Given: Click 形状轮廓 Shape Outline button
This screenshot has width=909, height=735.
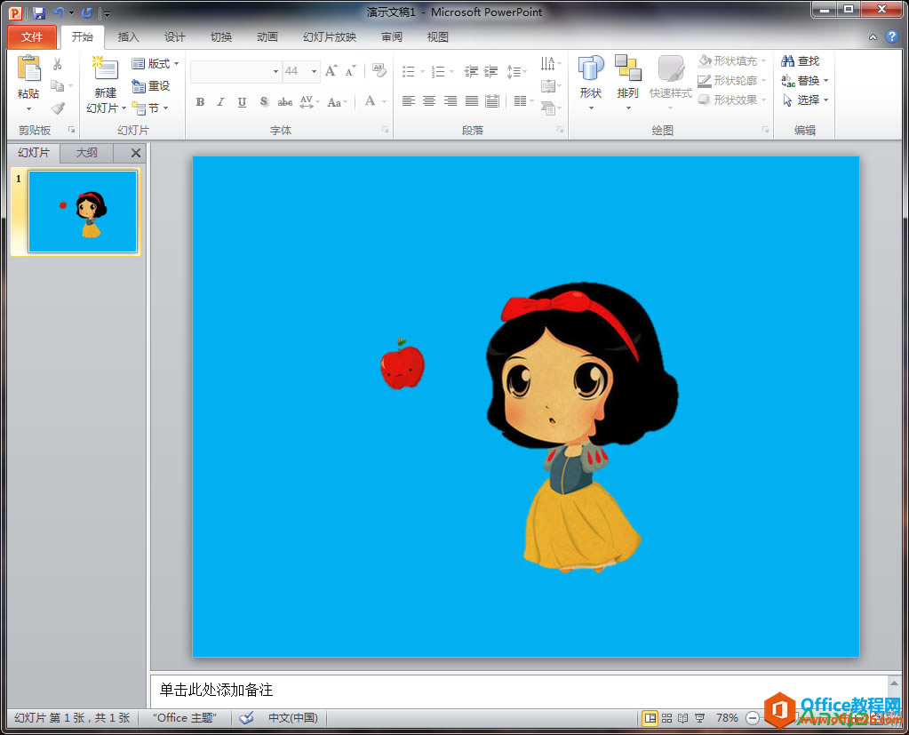Looking at the screenshot, I should 732,80.
